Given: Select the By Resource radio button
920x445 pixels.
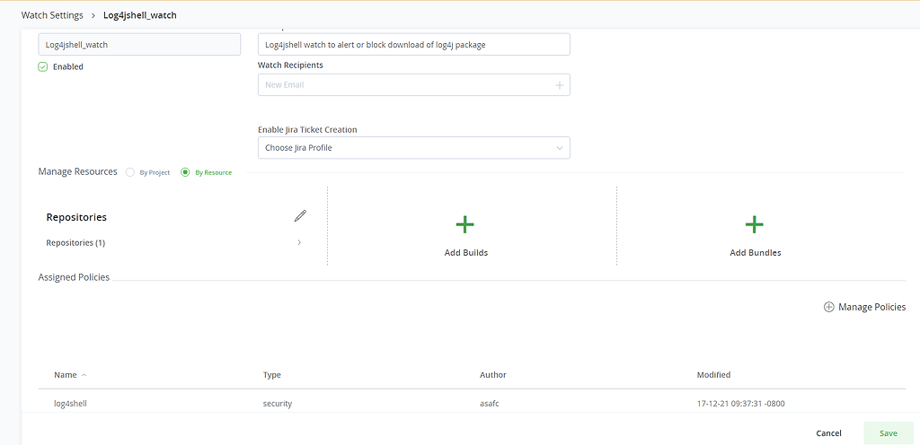Looking at the screenshot, I should pyautogui.click(x=185, y=172).
